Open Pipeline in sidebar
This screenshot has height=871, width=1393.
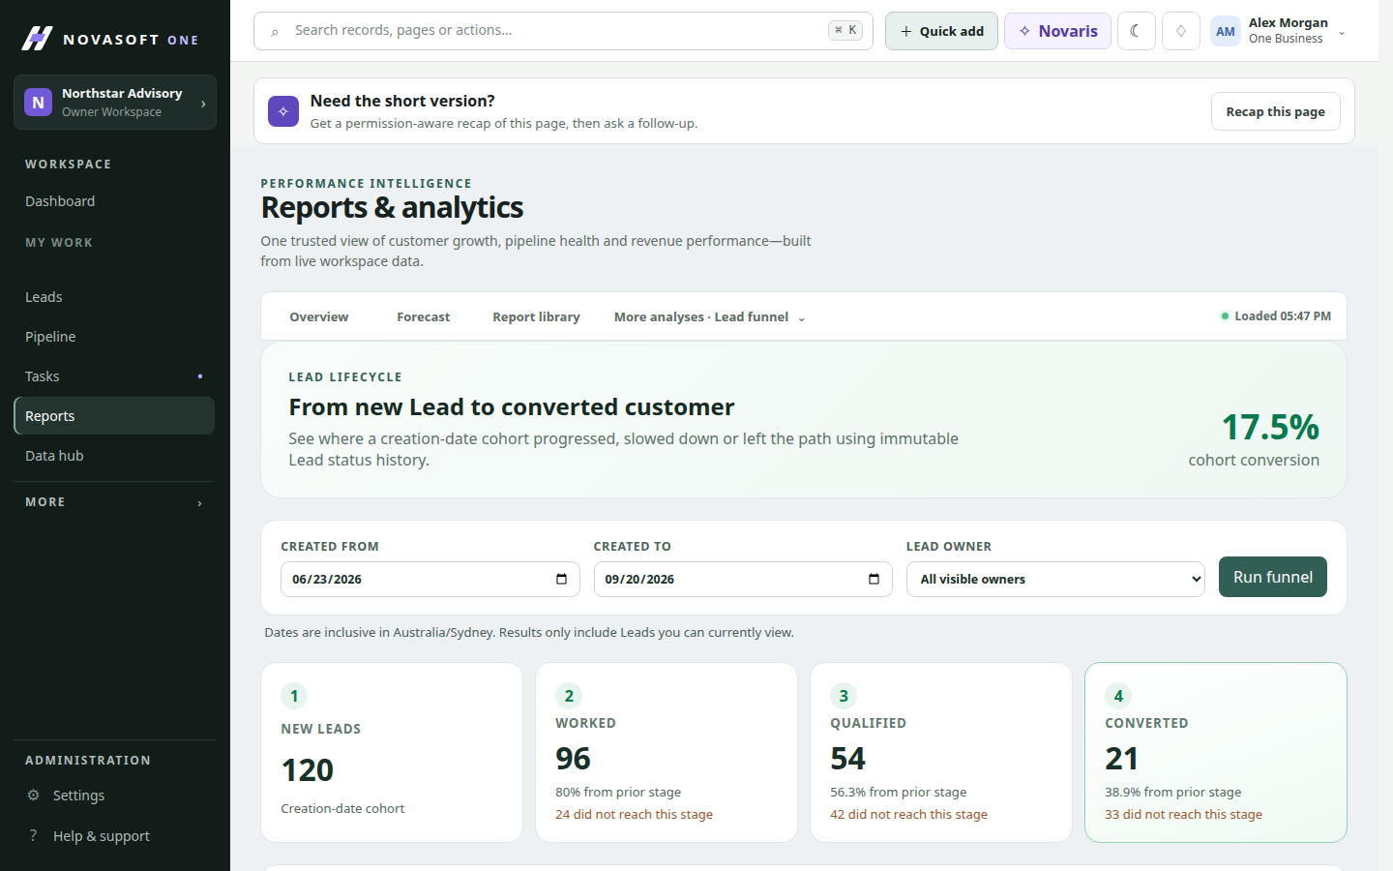pyautogui.click(x=114, y=337)
